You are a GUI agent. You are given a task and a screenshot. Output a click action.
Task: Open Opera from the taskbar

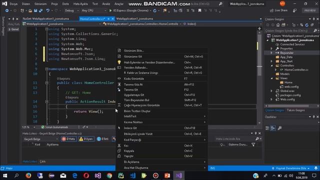(86, 175)
